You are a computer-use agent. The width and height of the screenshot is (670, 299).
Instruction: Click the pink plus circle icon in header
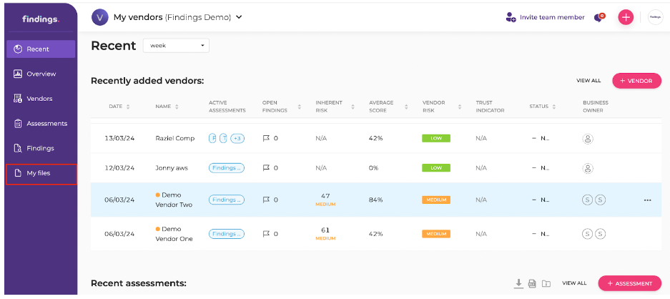coord(626,17)
